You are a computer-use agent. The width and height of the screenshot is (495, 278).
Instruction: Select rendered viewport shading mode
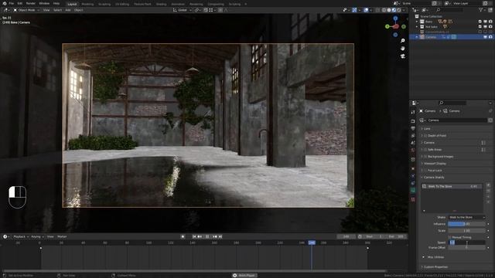399,10
